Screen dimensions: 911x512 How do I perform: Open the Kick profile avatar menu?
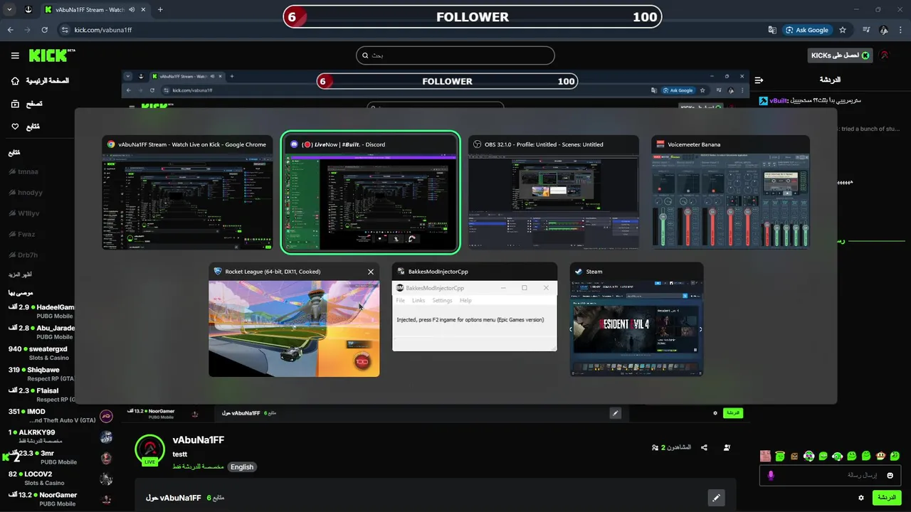click(x=884, y=55)
